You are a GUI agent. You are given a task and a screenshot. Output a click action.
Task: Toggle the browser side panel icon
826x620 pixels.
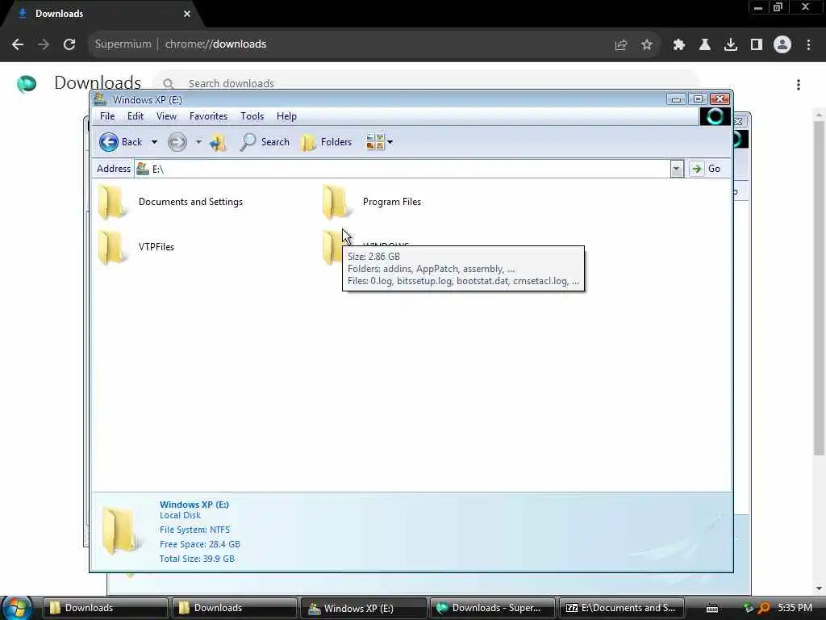(x=757, y=45)
